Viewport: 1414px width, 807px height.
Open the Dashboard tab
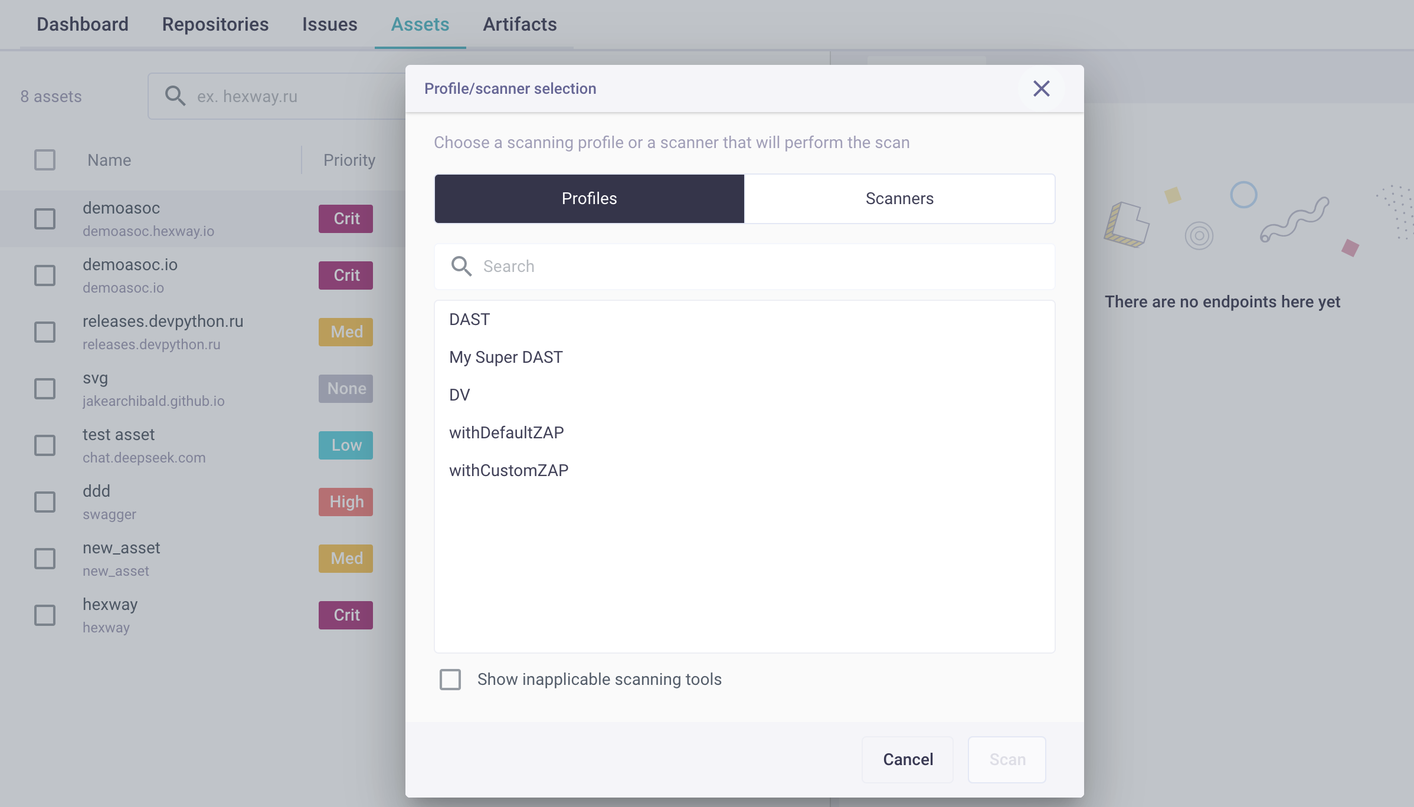click(83, 24)
